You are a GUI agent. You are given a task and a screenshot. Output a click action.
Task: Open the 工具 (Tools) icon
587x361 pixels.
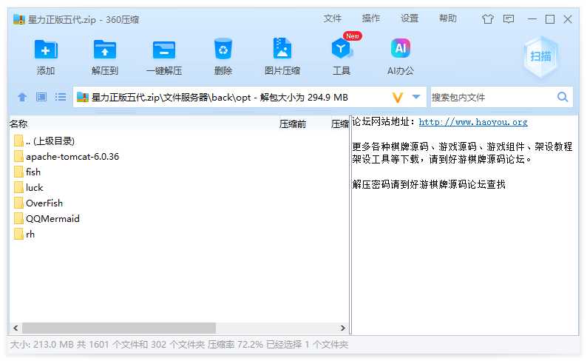(341, 49)
